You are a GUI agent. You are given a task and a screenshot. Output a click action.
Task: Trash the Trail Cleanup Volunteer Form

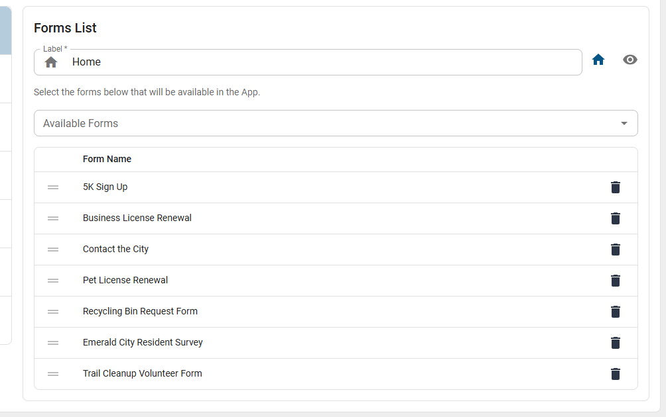pyautogui.click(x=615, y=374)
